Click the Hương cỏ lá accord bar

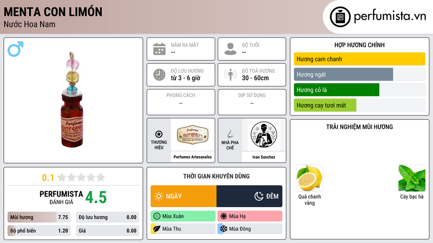(359, 90)
